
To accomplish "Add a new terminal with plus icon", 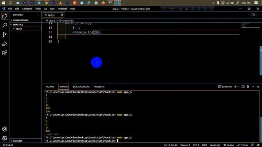I will (x=235, y=87).
